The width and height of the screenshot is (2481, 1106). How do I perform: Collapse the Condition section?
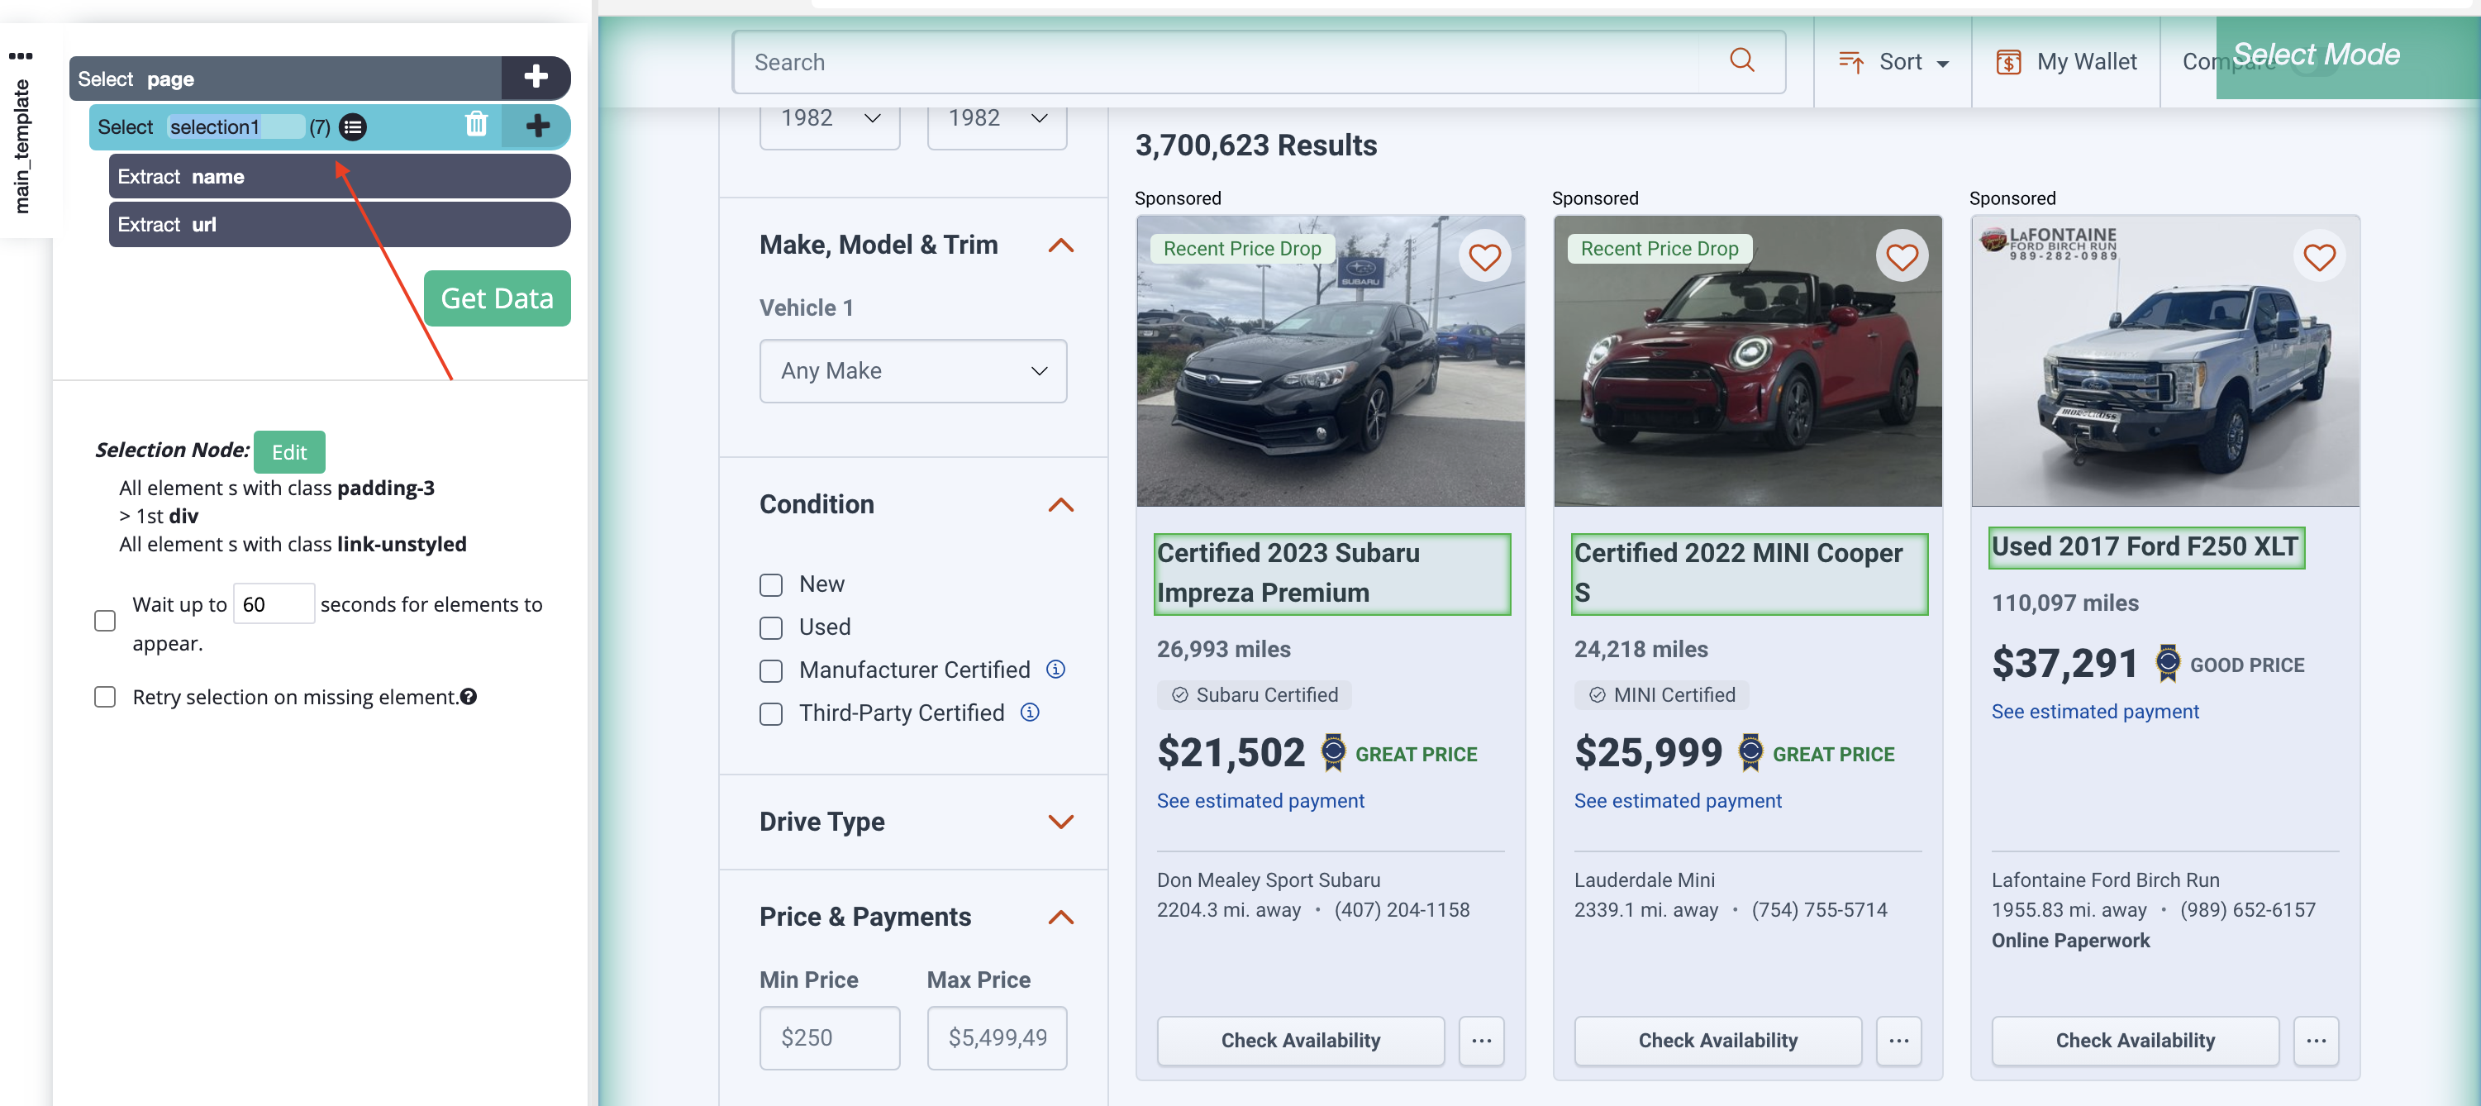point(1060,505)
